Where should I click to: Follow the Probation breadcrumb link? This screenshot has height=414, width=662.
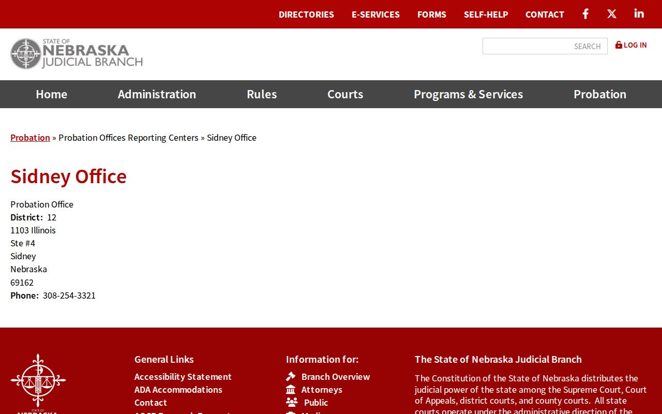point(30,137)
